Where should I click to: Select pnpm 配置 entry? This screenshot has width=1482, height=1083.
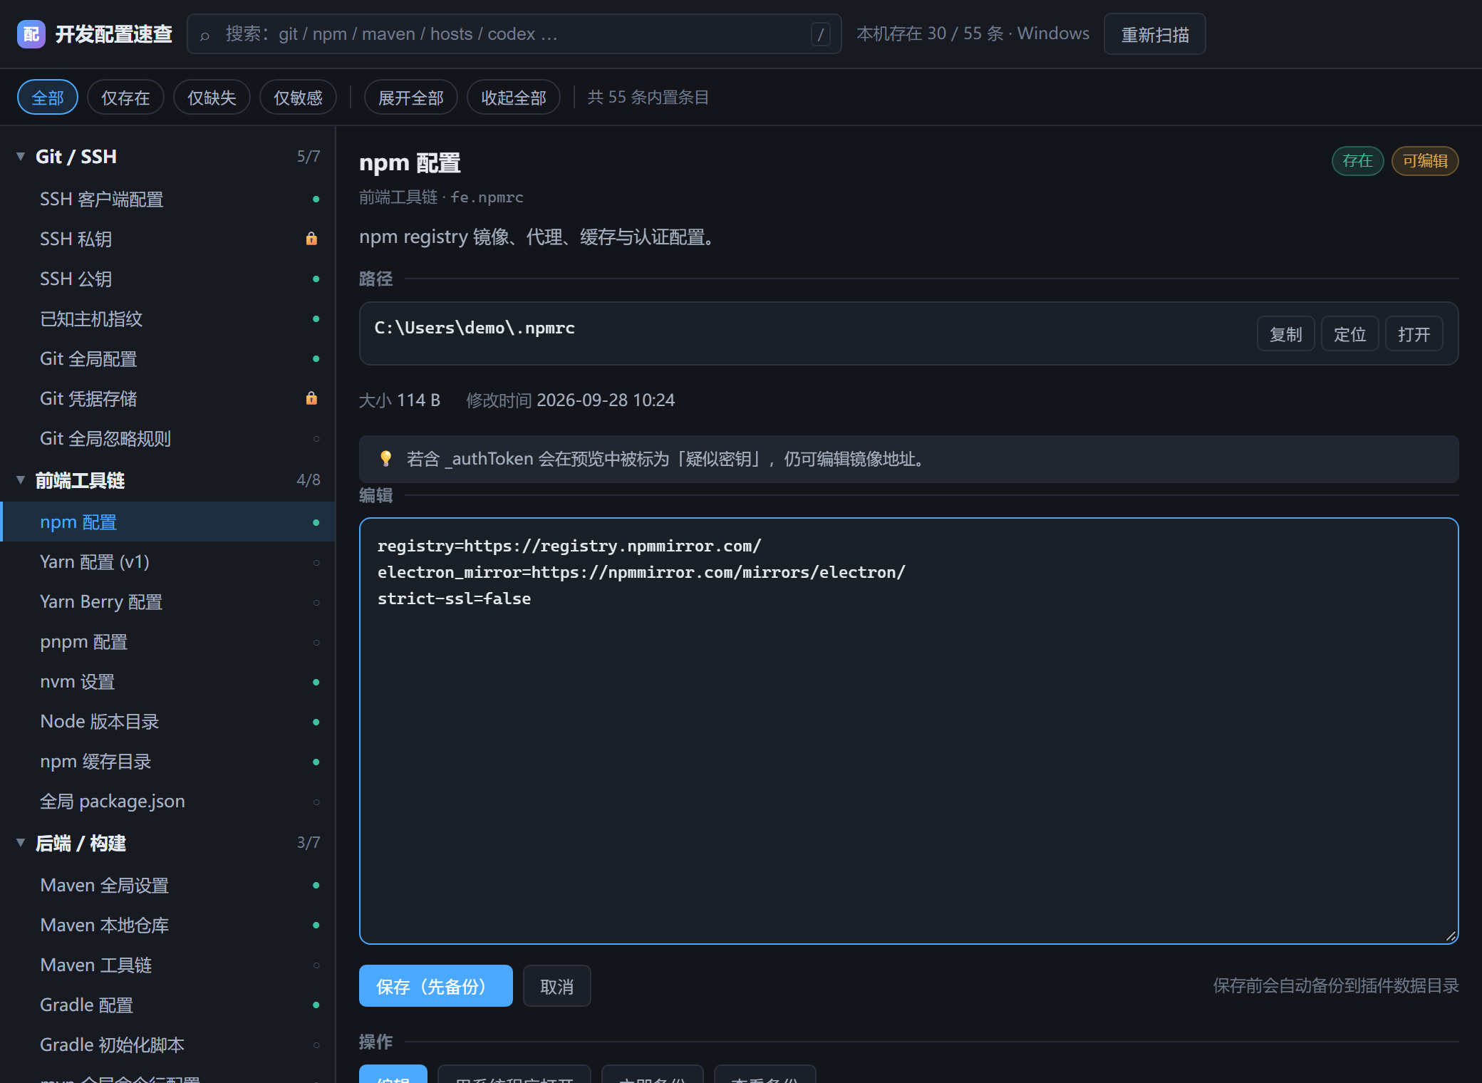coord(167,642)
